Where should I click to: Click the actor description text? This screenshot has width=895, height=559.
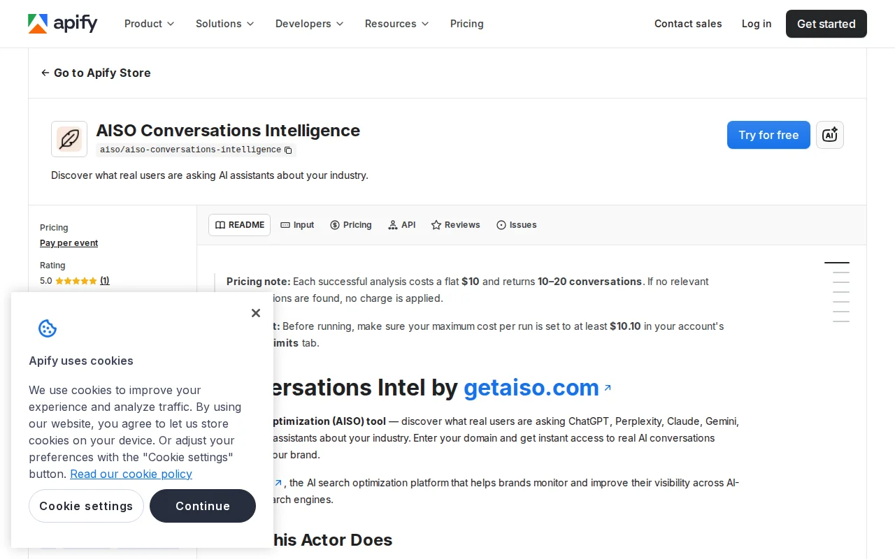click(210, 175)
